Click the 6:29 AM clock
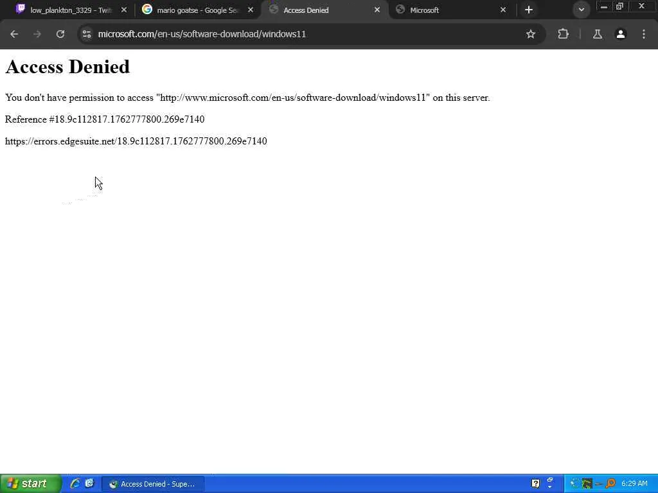 pos(634,483)
